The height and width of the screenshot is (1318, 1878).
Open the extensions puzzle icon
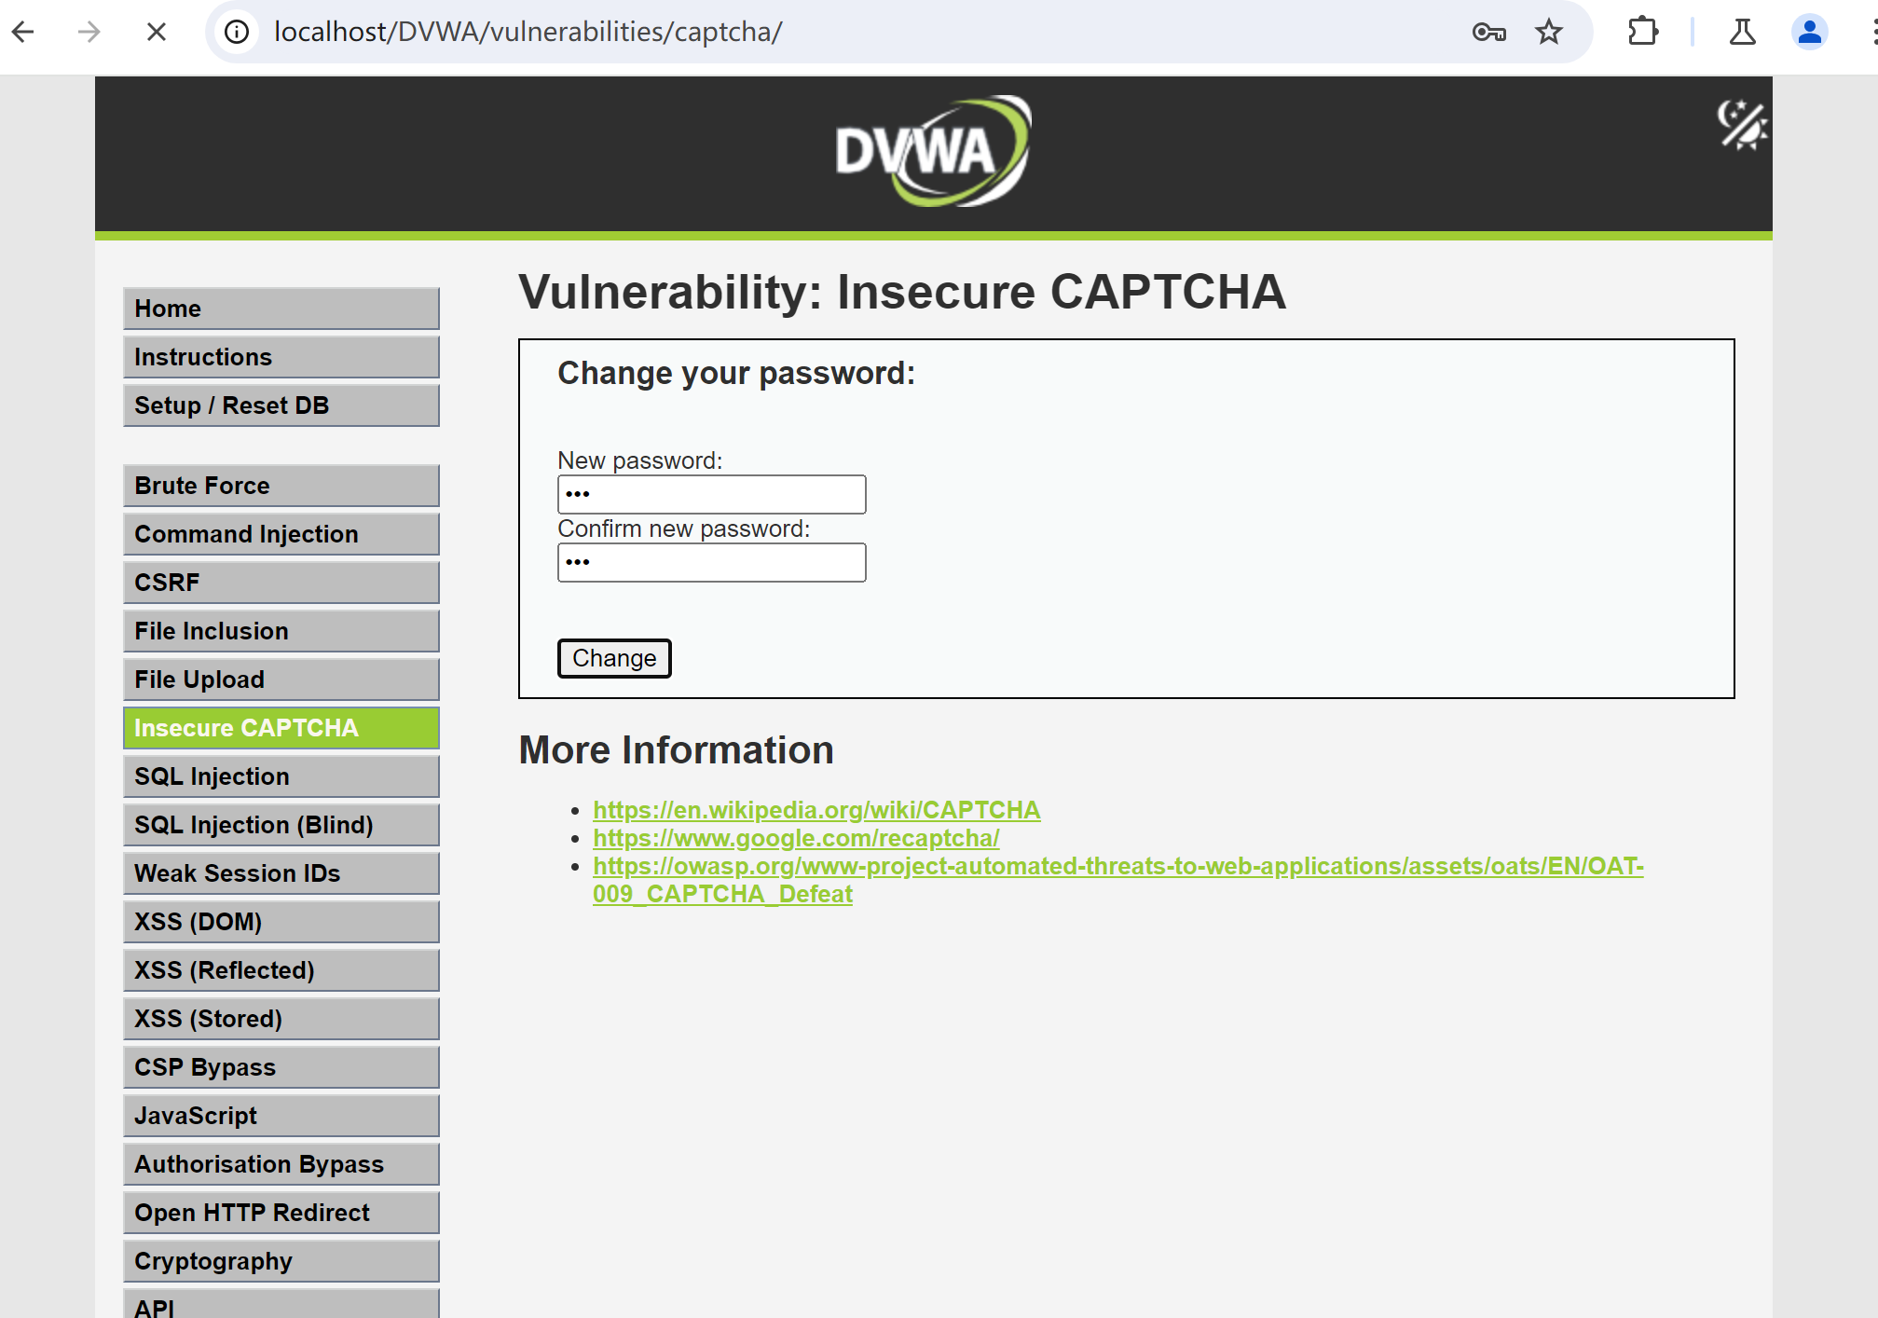1643,32
